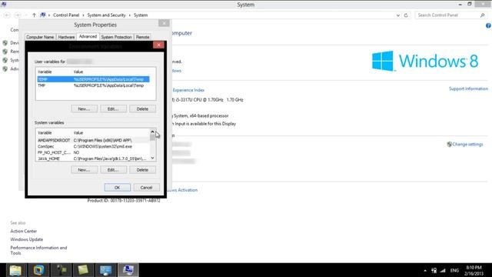Open the Support Information link

468,89
